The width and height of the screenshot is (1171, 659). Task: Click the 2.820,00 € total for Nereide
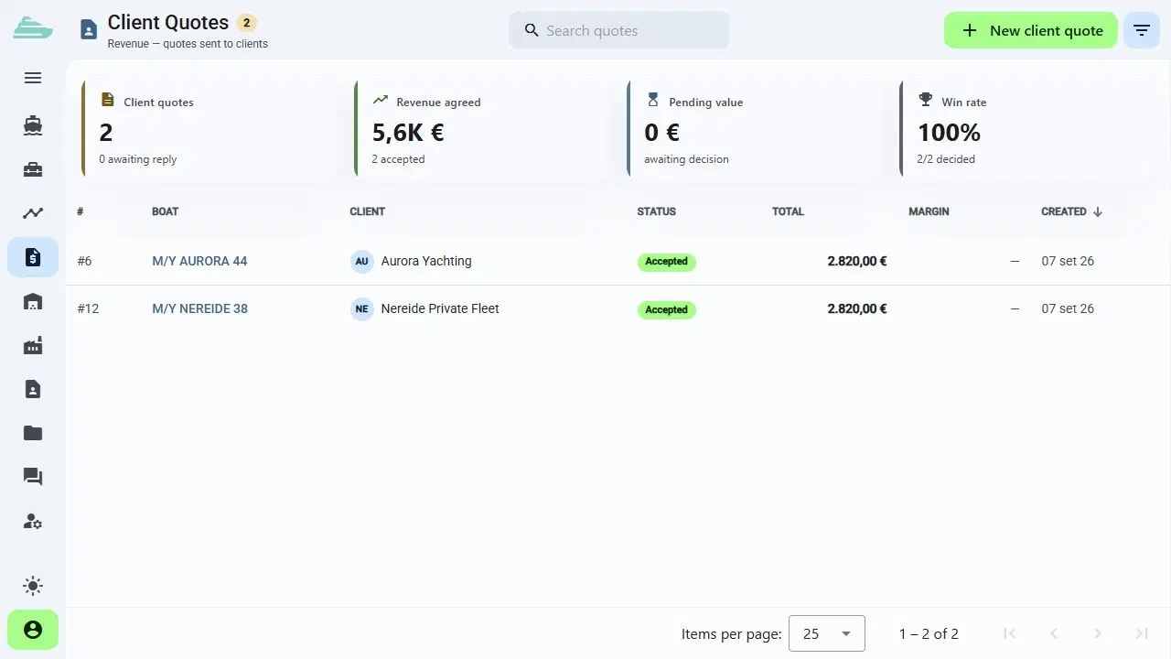click(x=857, y=308)
